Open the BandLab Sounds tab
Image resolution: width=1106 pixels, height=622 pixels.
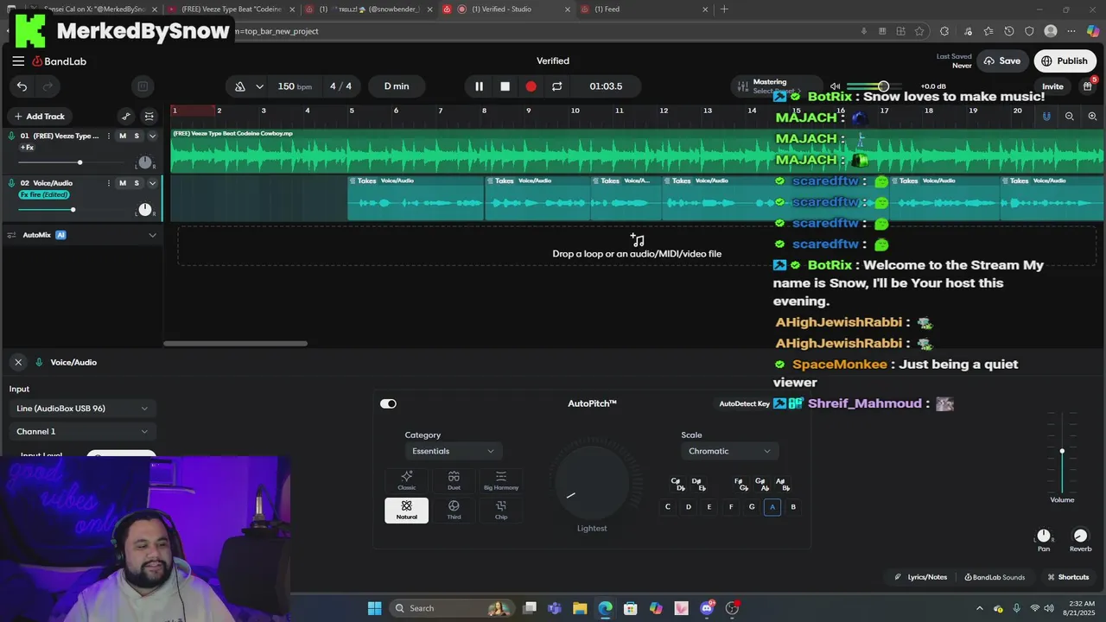(995, 577)
